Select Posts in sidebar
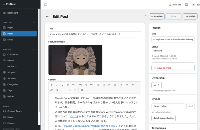 pyautogui.click(x=19, y=34)
